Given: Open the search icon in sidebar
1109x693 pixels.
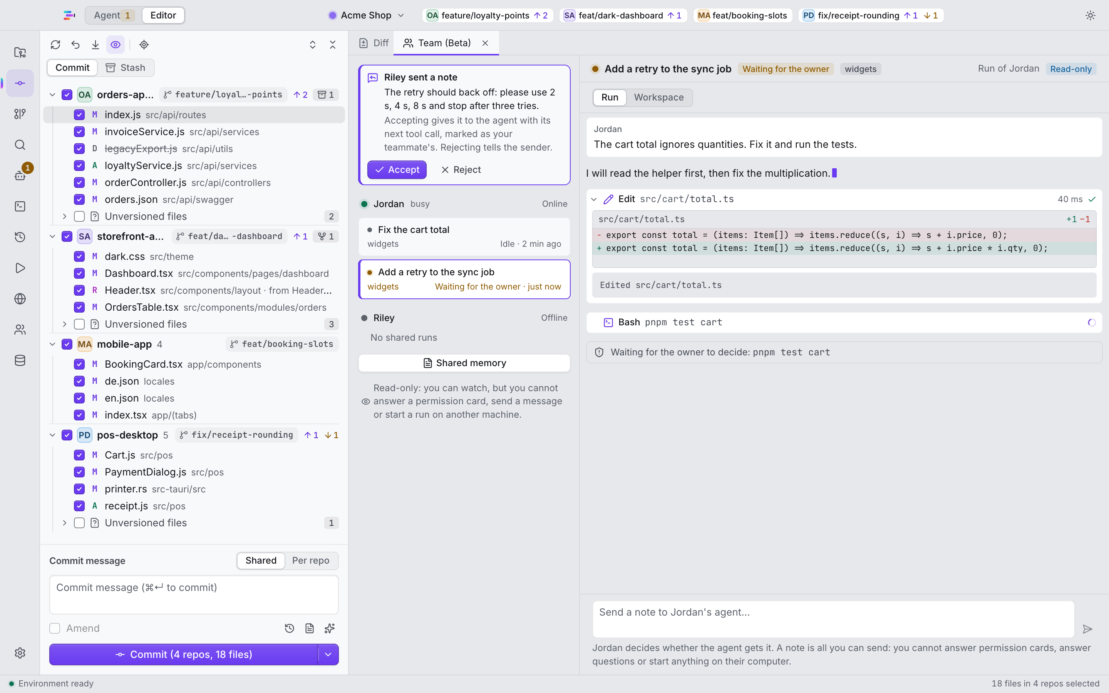Looking at the screenshot, I should [20, 145].
